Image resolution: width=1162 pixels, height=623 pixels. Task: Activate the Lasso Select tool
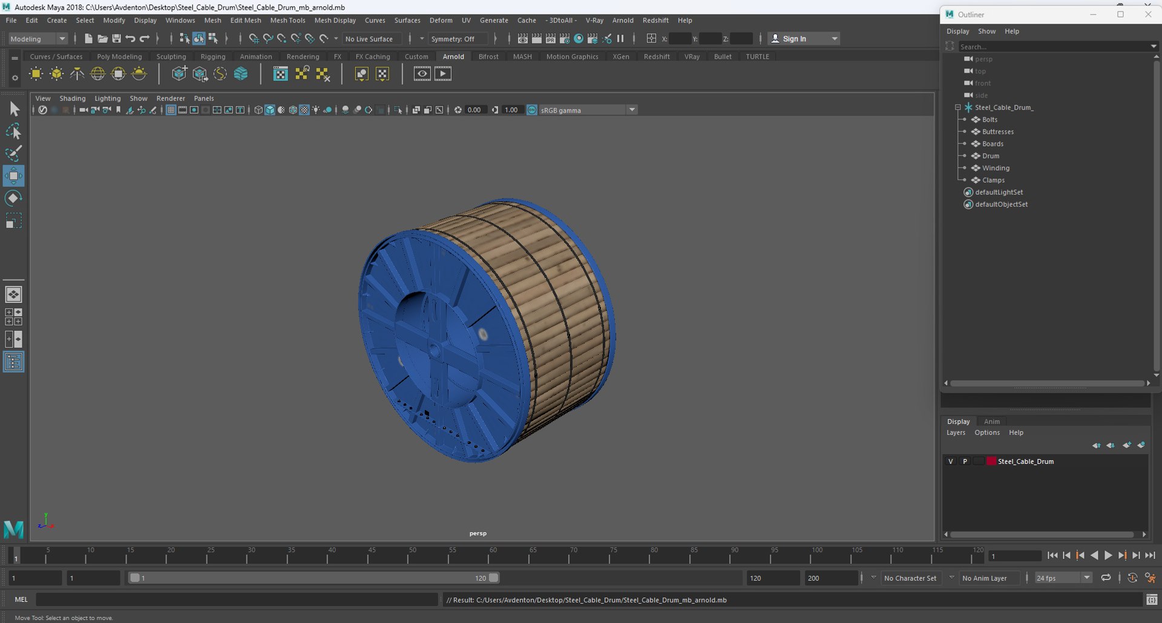click(x=14, y=131)
